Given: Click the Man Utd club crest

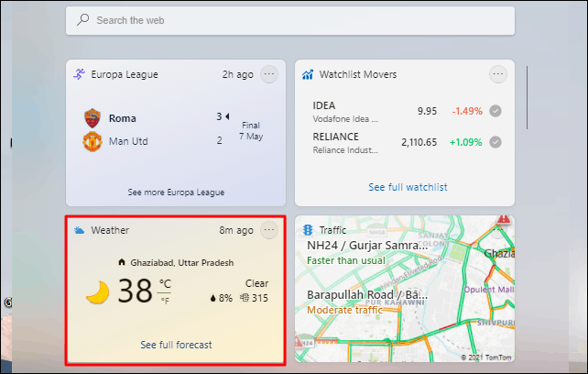Looking at the screenshot, I should (x=93, y=141).
